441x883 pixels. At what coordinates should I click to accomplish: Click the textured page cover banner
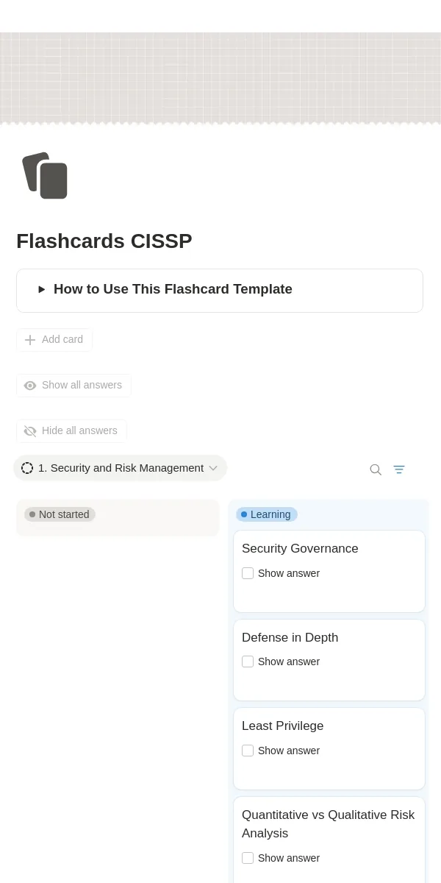[220, 78]
